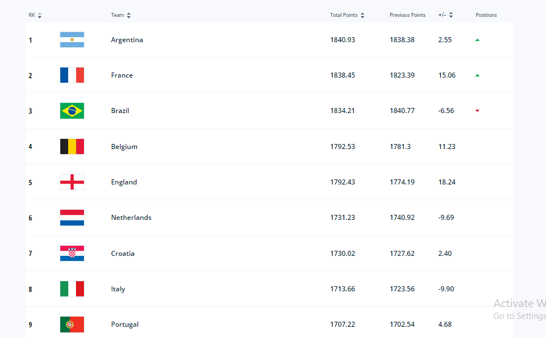The height and width of the screenshot is (338, 546).
Task: Click the England flag icon
Action: 72,182
